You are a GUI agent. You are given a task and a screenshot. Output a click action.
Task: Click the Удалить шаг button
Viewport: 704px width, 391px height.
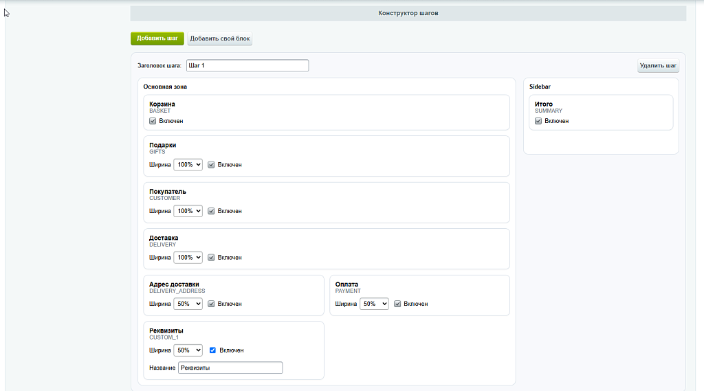658,65
